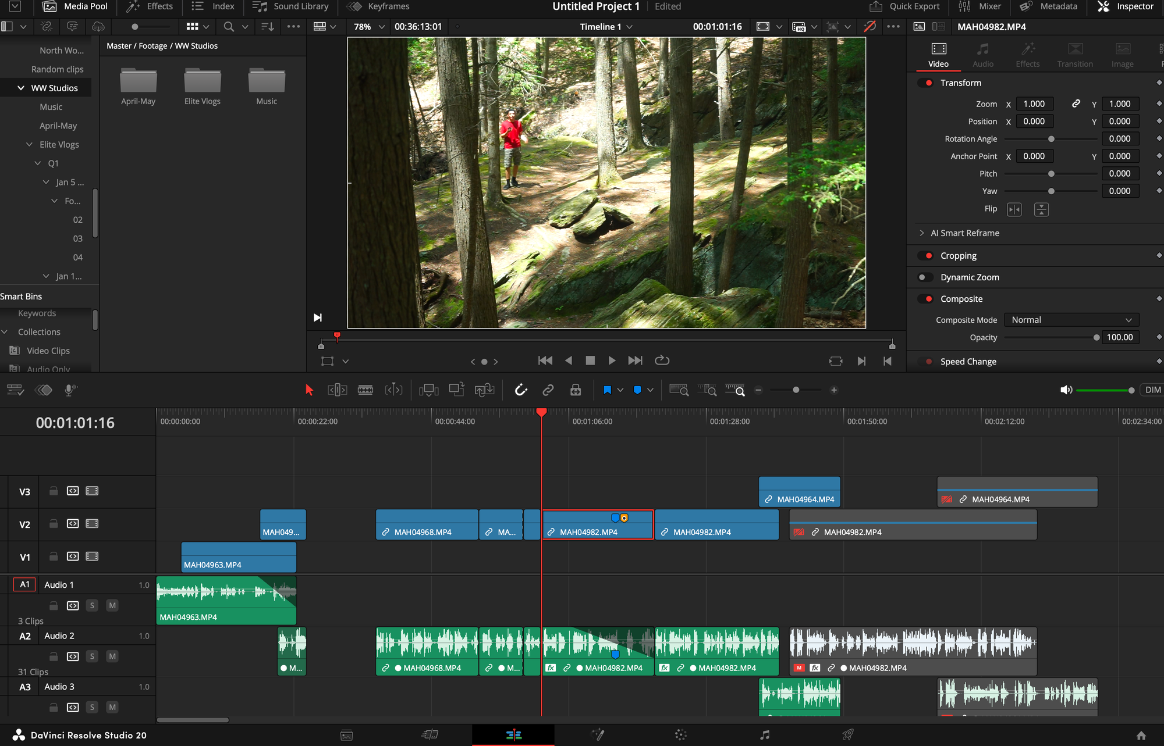Open the Fusion page icon
The height and width of the screenshot is (746, 1164).
pyautogui.click(x=598, y=735)
